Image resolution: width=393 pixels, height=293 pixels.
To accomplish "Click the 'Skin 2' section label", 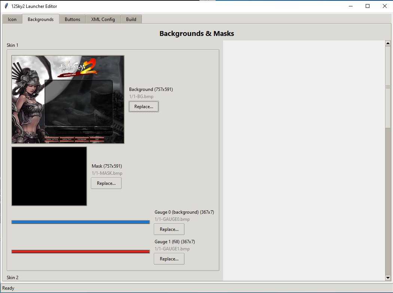I will tap(12, 277).
